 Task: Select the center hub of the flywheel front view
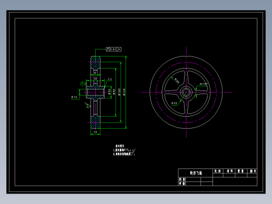(x=186, y=92)
